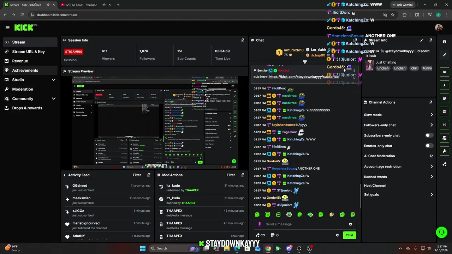The image size is (452, 254).
Task: Open the hamburger menu next to the Kick logo
Action: [7, 28]
